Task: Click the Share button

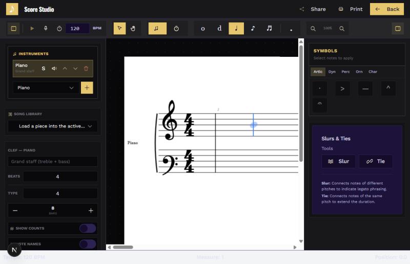Action: point(313,9)
